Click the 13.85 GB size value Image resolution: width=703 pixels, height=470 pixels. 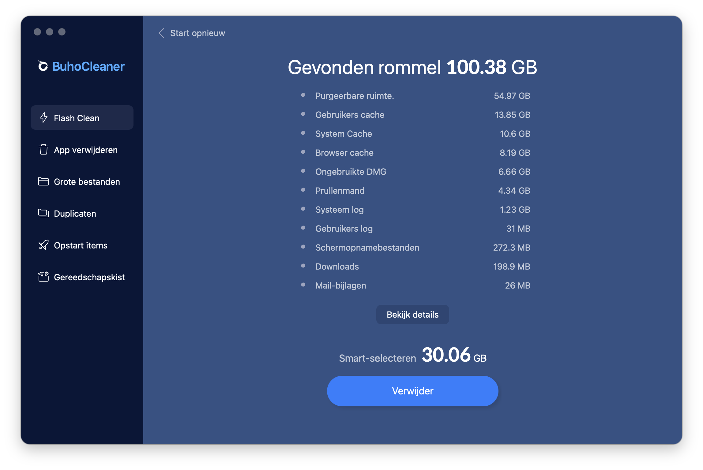(512, 115)
